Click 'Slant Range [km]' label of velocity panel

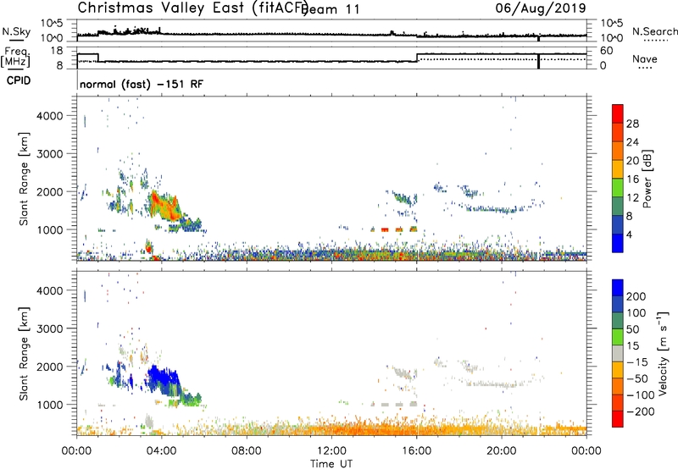click(x=24, y=353)
